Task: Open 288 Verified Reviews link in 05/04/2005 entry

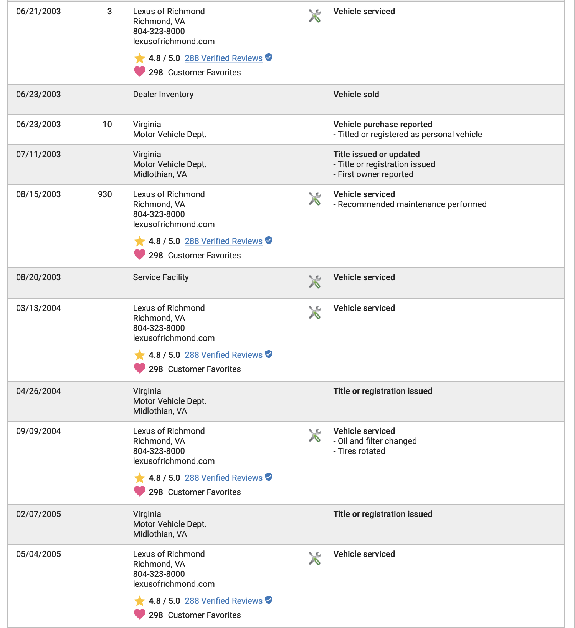Action: point(224,601)
